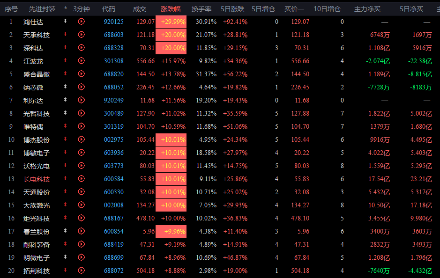Screen dimensions: 440x278
Task: Open 3-minute chart icon for 盛合晶微
Action: point(81,73)
